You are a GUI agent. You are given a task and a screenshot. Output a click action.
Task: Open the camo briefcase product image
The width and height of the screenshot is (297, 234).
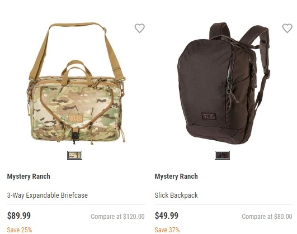76,84
